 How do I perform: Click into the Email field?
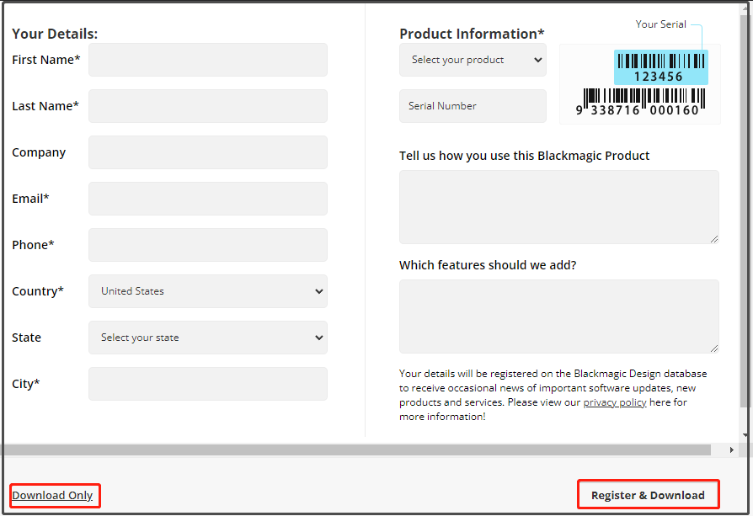pos(207,199)
